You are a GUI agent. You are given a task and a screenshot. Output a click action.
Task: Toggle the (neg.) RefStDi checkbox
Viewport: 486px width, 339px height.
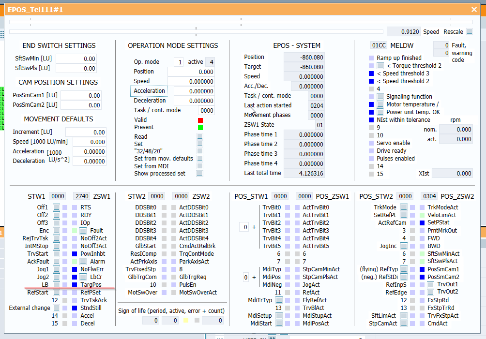404,277
